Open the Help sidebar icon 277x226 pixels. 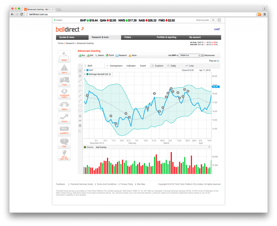point(64,142)
